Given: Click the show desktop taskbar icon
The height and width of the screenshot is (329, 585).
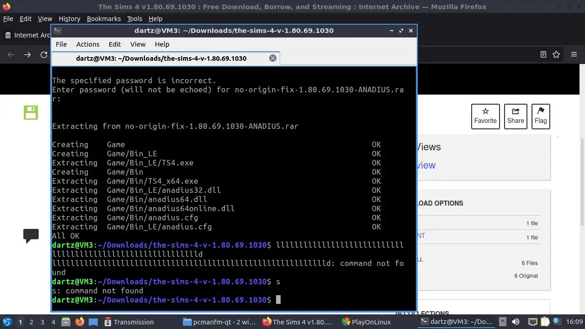Looking at the screenshot, I should click(93, 322).
